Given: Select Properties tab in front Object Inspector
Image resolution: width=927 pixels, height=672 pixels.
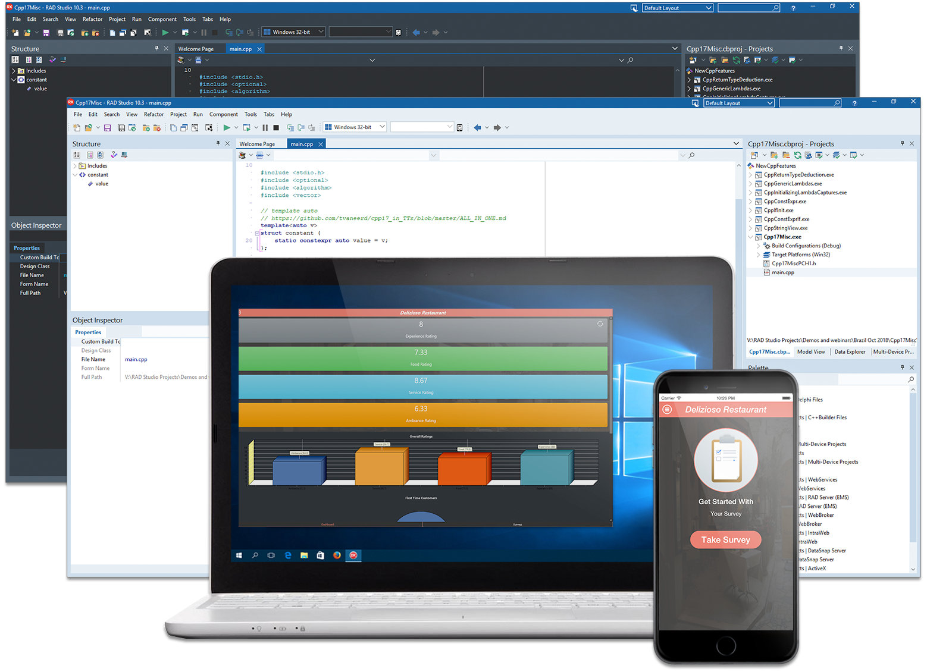Looking at the screenshot, I should pyautogui.click(x=88, y=332).
